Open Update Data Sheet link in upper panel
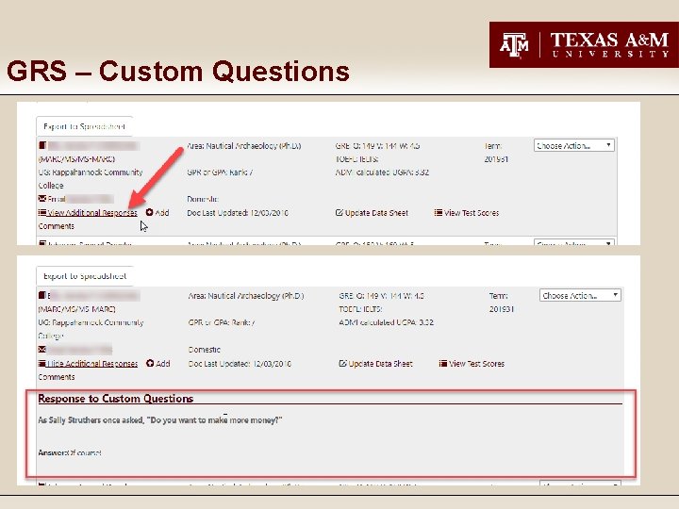 coord(376,213)
